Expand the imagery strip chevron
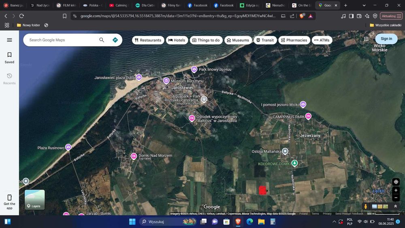 point(395,206)
